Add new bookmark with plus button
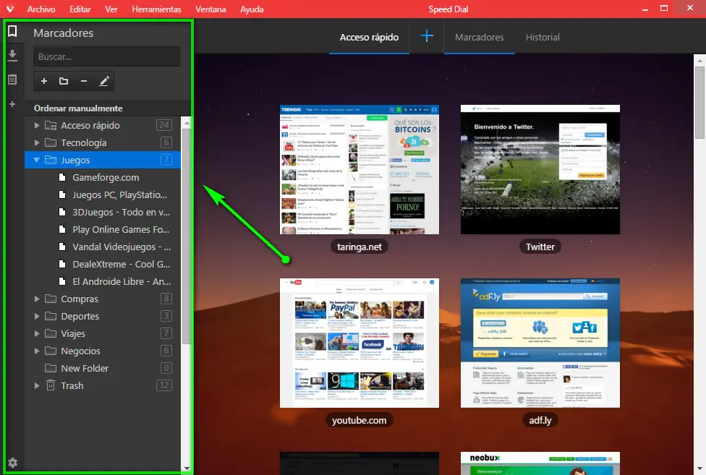This screenshot has width=706, height=475. 43,81
